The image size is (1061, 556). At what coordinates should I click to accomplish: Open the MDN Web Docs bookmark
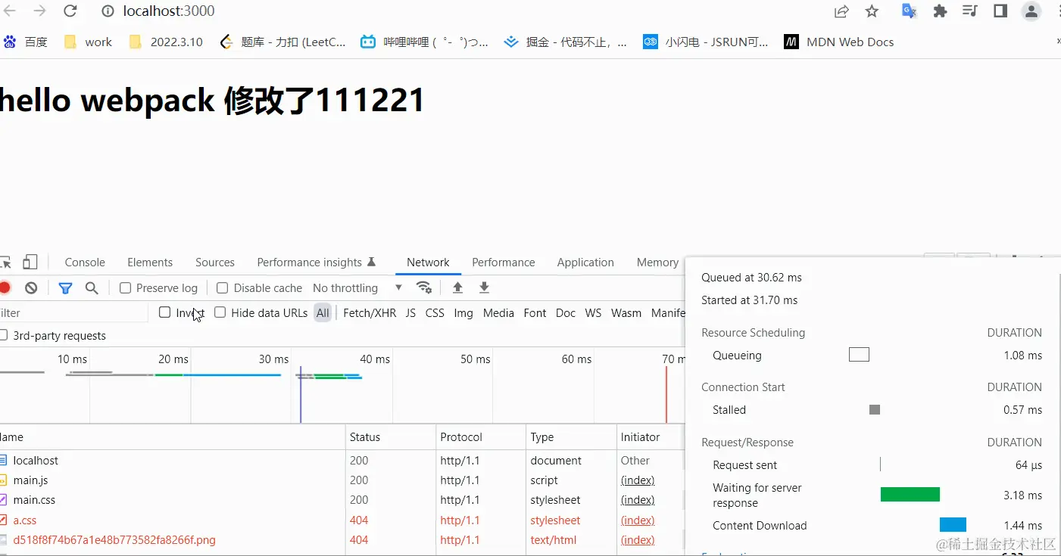(x=839, y=42)
